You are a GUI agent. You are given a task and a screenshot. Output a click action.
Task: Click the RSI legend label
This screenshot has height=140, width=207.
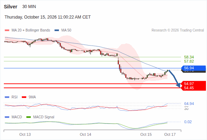pos(14,97)
